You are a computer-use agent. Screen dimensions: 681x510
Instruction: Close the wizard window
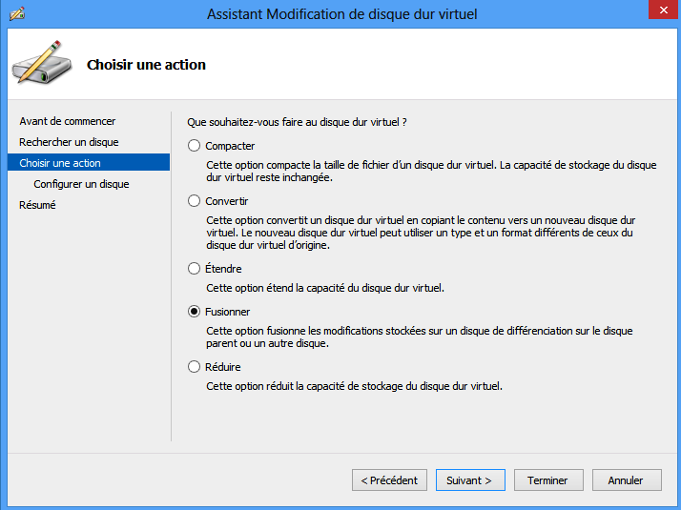[658, 11]
